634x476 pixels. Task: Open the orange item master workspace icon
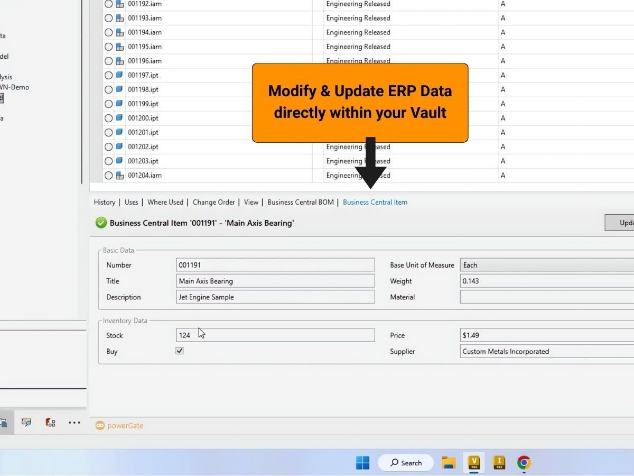coord(50,422)
